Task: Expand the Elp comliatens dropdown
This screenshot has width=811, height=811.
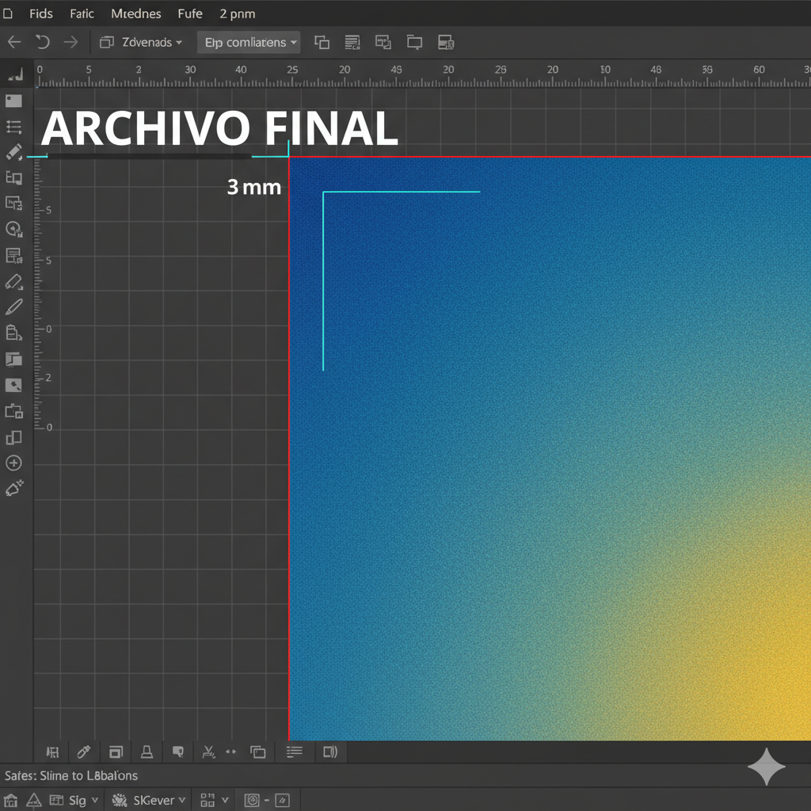Action: 249,42
